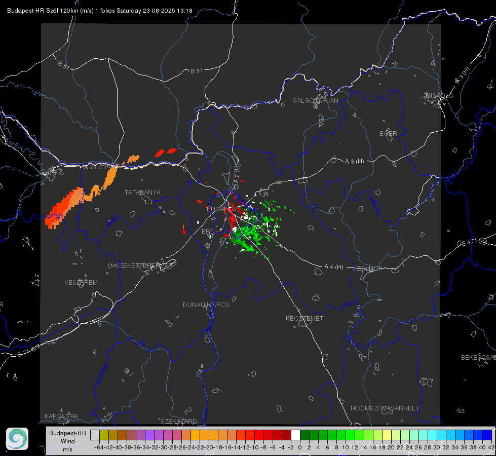Image resolution: width=496 pixels, height=456 pixels.
Task: Click the 'Budapest-HR Wind m/s' legend label
Action: [x=67, y=441]
